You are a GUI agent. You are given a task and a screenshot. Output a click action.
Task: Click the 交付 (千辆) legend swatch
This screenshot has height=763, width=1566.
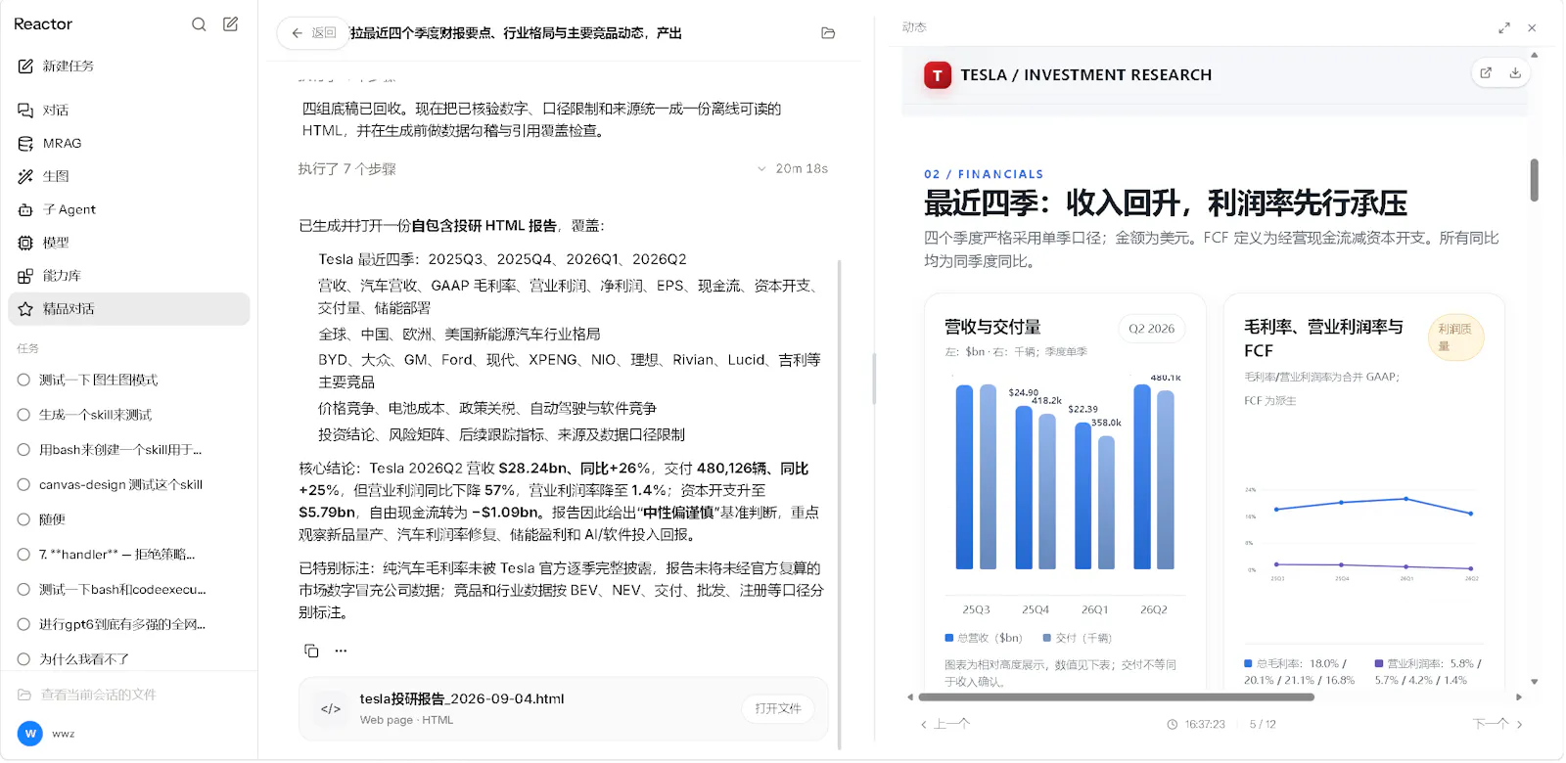[x=1047, y=638]
